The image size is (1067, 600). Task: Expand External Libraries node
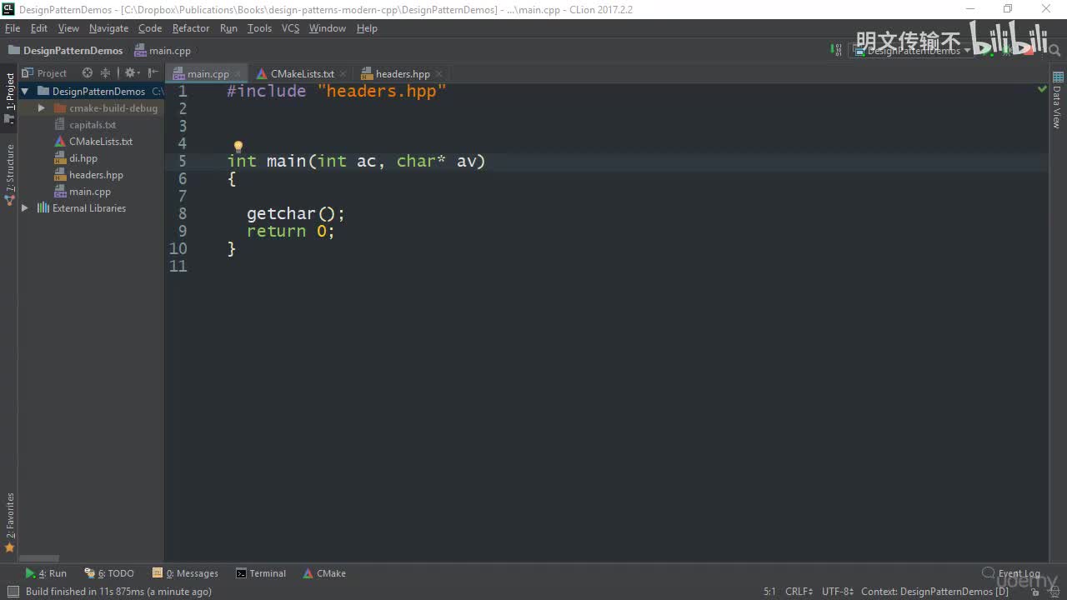(x=25, y=208)
